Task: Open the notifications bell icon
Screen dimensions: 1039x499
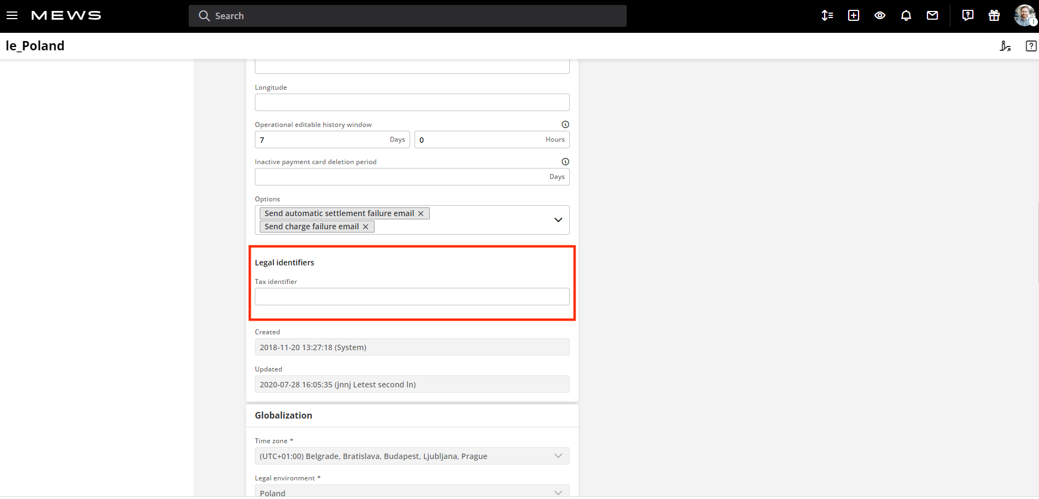Action: pyautogui.click(x=906, y=15)
